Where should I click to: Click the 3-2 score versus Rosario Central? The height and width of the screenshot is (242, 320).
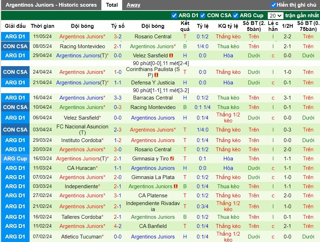click(118, 37)
